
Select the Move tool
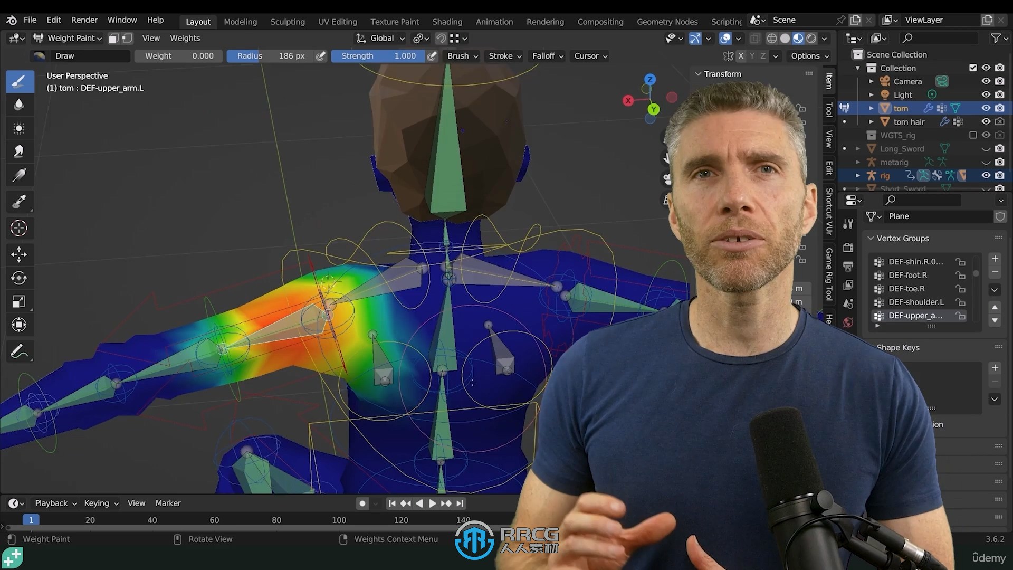[20, 254]
